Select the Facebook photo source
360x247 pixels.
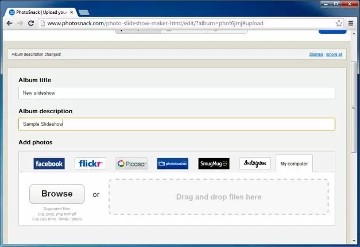point(49,164)
